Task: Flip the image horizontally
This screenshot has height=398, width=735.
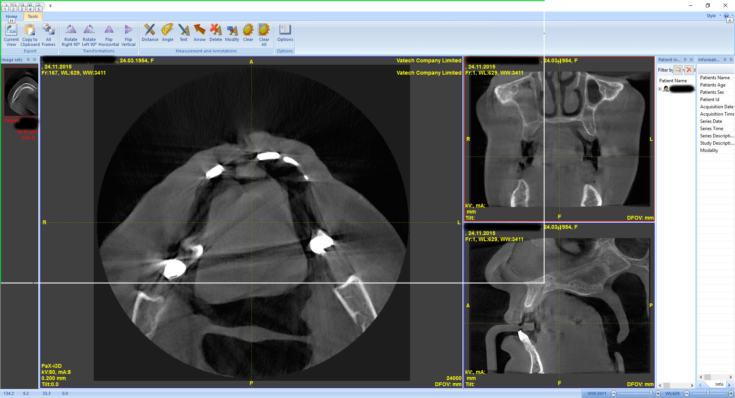Action: coord(109,35)
